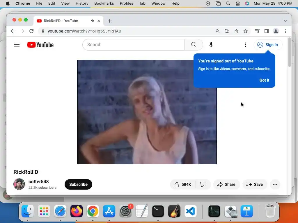Open the Bookmarks menu
298x223 pixels.
(x=104, y=3)
